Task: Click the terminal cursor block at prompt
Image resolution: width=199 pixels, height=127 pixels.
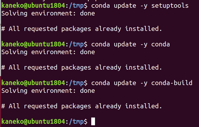Action: (93, 121)
